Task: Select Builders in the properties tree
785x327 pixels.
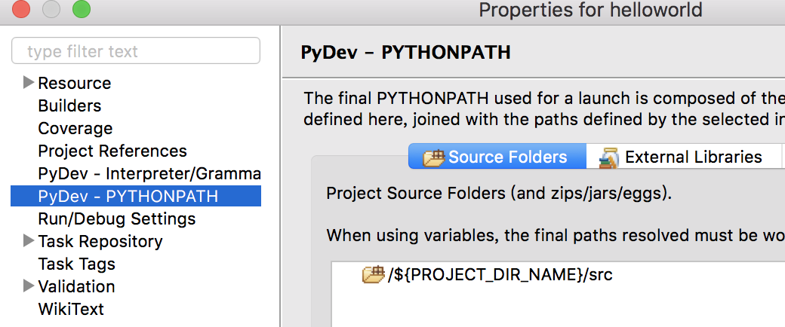Action: point(69,105)
